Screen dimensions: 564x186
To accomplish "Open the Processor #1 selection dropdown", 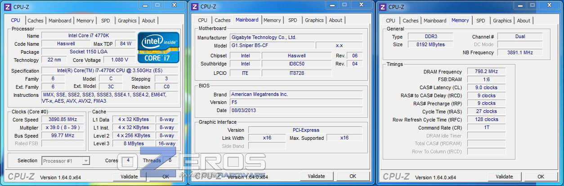I will [x=66, y=161].
